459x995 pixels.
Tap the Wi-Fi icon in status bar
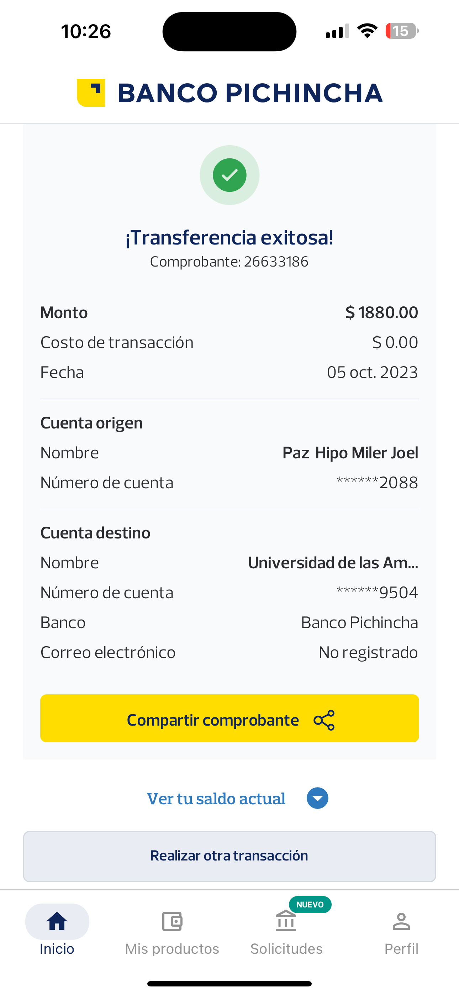click(x=367, y=31)
